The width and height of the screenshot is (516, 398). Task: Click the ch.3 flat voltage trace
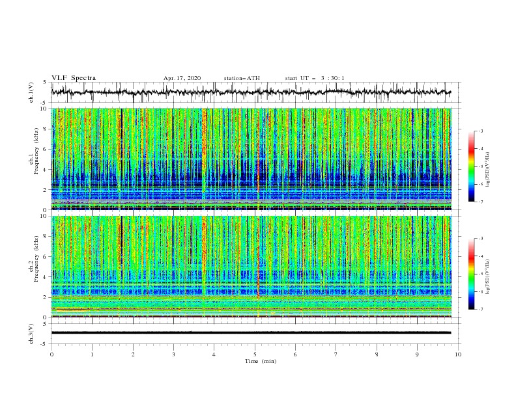click(251, 333)
